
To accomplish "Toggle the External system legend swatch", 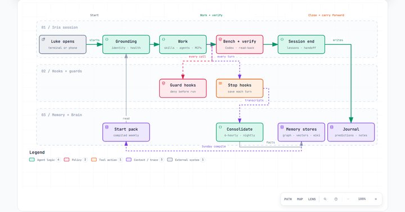I will click(170, 160).
